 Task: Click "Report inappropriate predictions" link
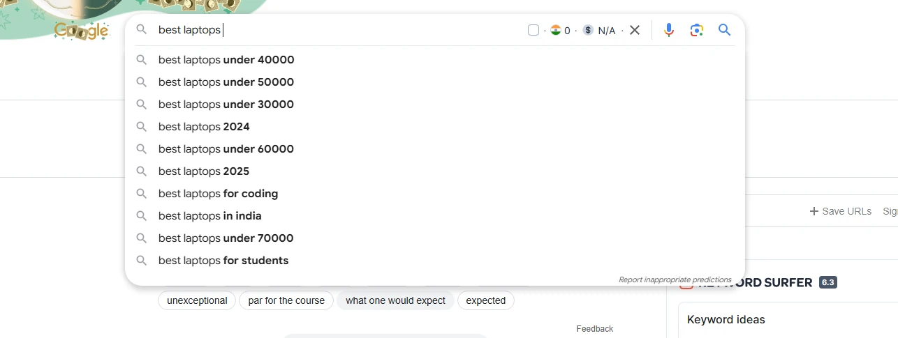point(675,279)
